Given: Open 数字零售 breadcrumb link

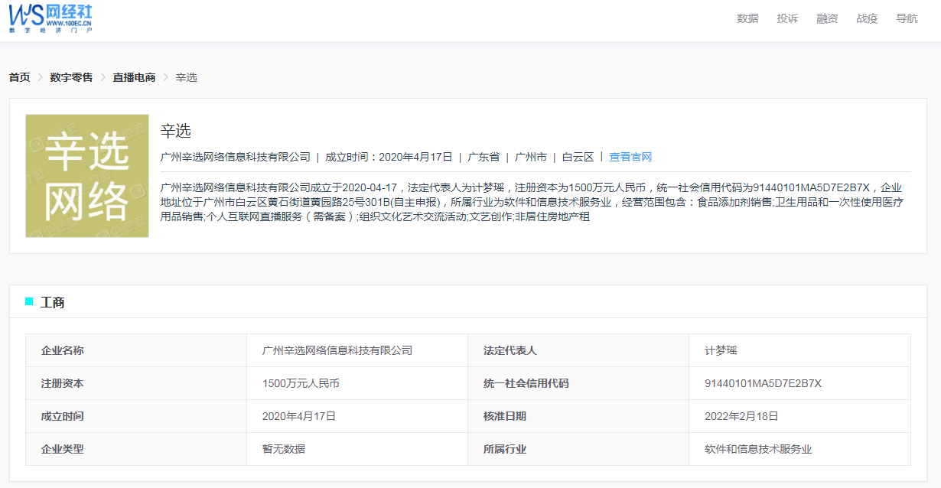Looking at the screenshot, I should click(71, 77).
